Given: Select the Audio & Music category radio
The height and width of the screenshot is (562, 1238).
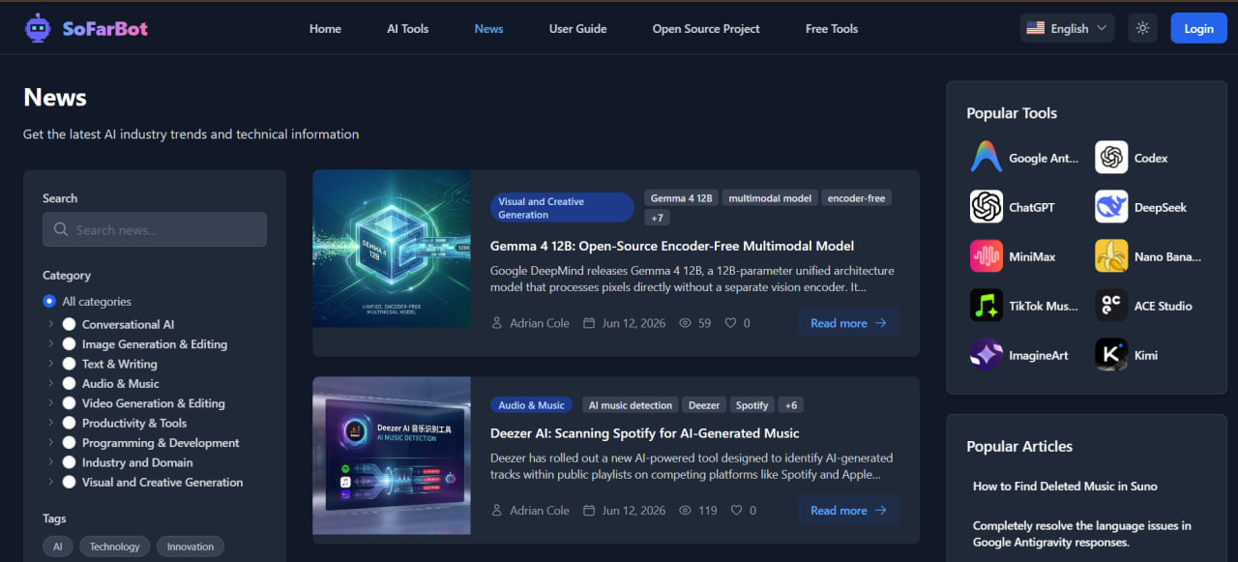Looking at the screenshot, I should click(69, 383).
